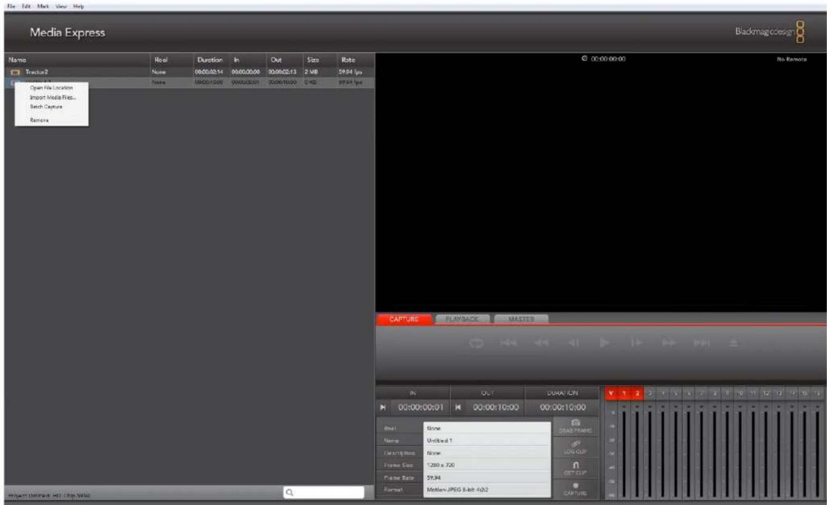Click Tractor2 duration 00:00:02:14
827x505 pixels.
coord(210,71)
